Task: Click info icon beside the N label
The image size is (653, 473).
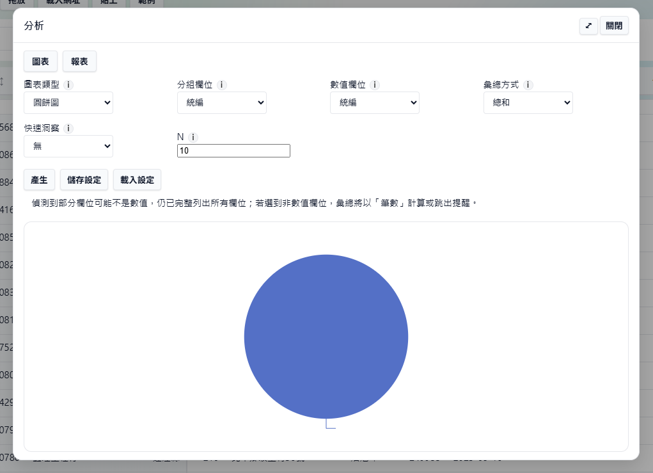Action: pyautogui.click(x=193, y=137)
